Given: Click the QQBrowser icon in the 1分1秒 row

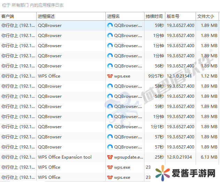Looking at the screenshot, I should tap(110, 127).
